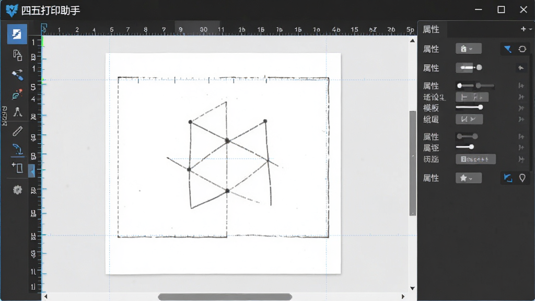
Task: Click the lightbulb pin icon at panel bottom
Action: tap(522, 178)
